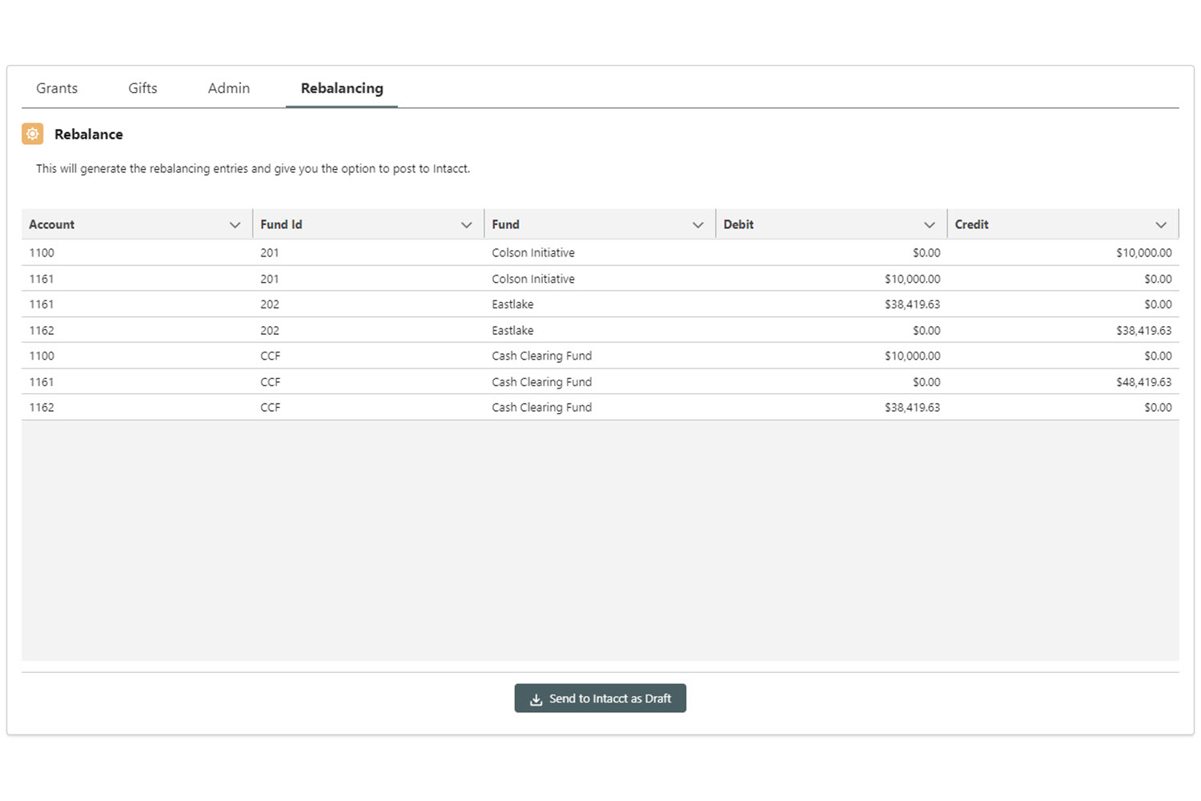Click $38,419.63 credit in Eastlake row
1201x801 pixels.
click(x=1143, y=330)
